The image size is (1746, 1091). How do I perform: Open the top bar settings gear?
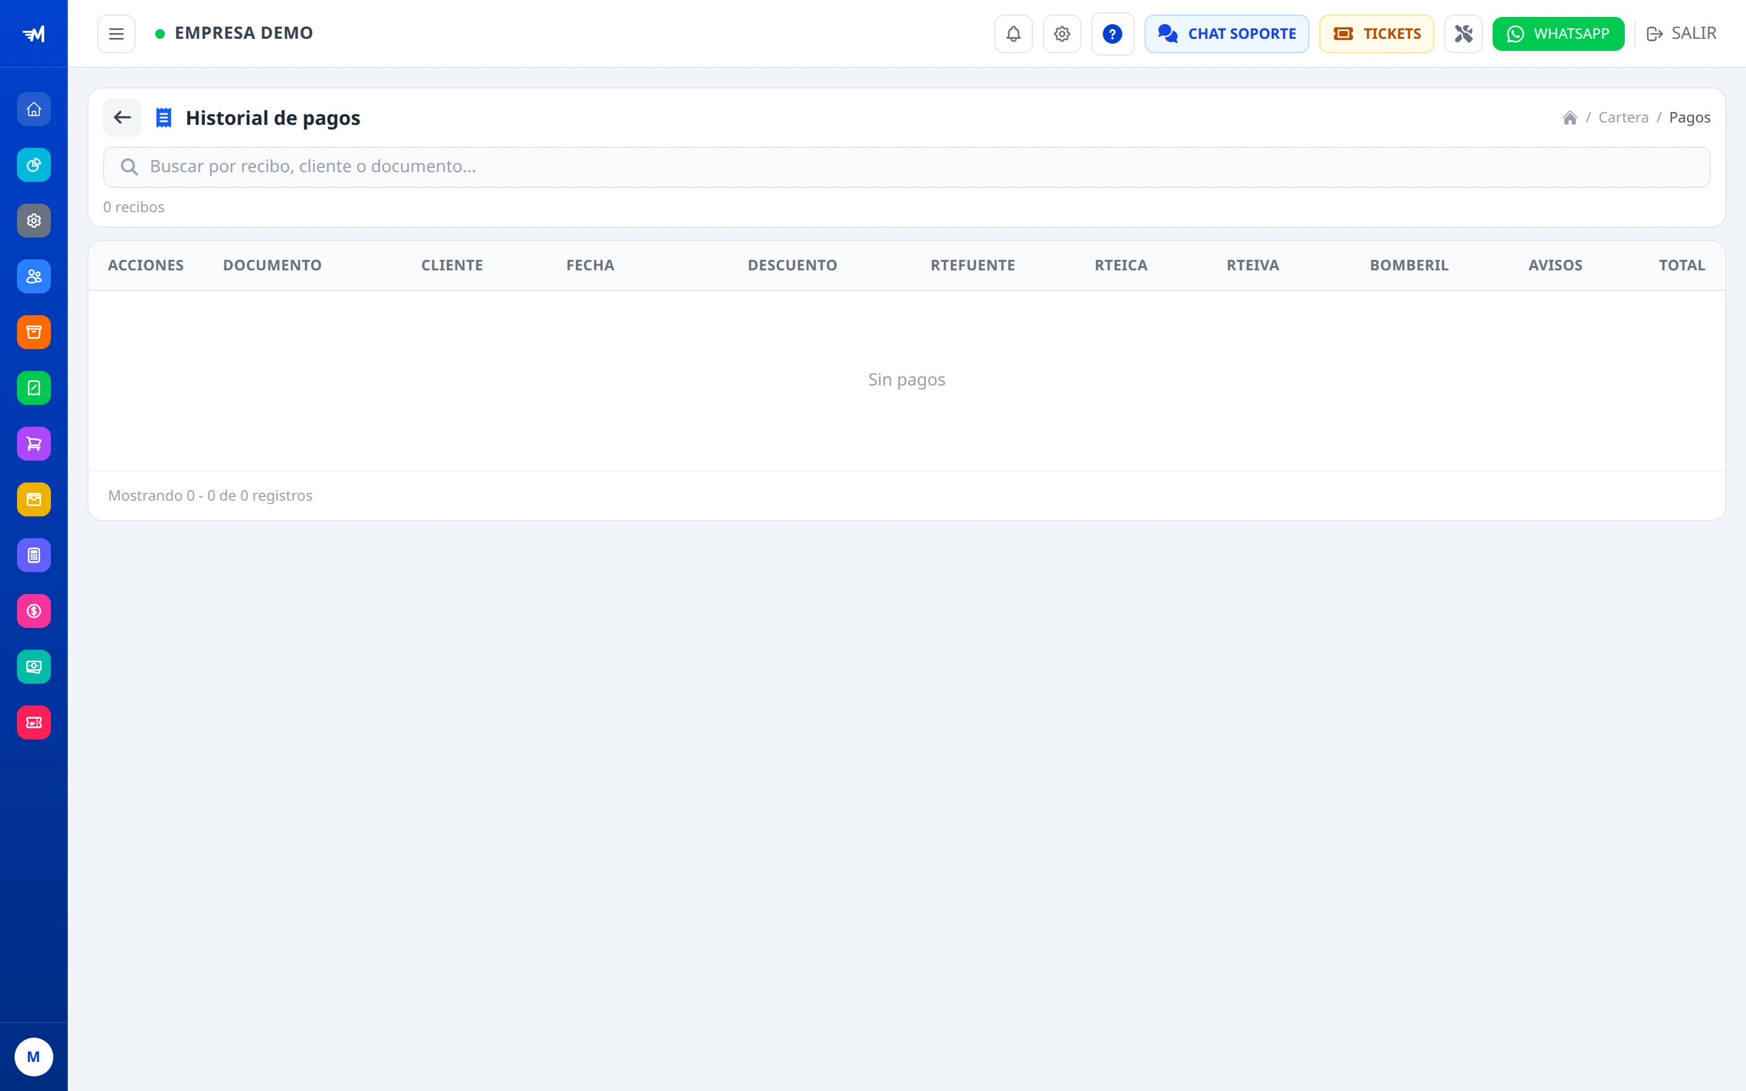pos(1062,34)
